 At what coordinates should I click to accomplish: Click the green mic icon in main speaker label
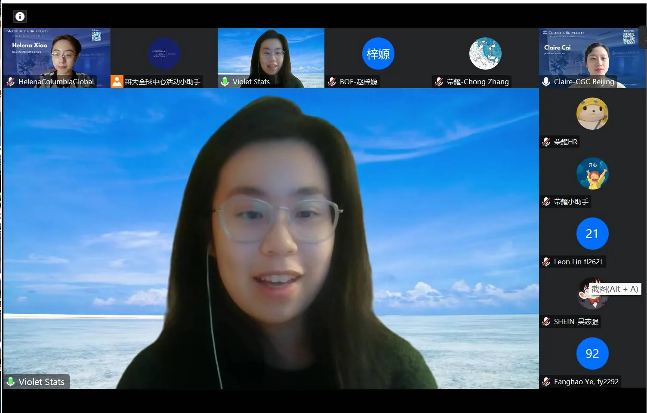[x=11, y=382]
